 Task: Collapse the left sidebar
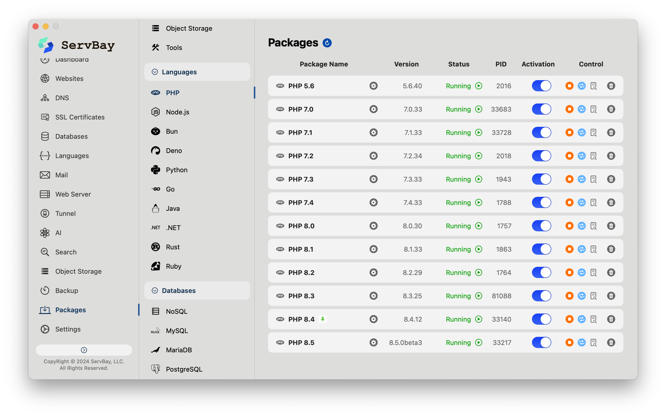point(84,350)
